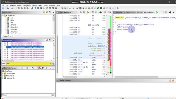Navigate forward with the right arrow icon
The height and width of the screenshot is (99, 176).
click(12, 8)
